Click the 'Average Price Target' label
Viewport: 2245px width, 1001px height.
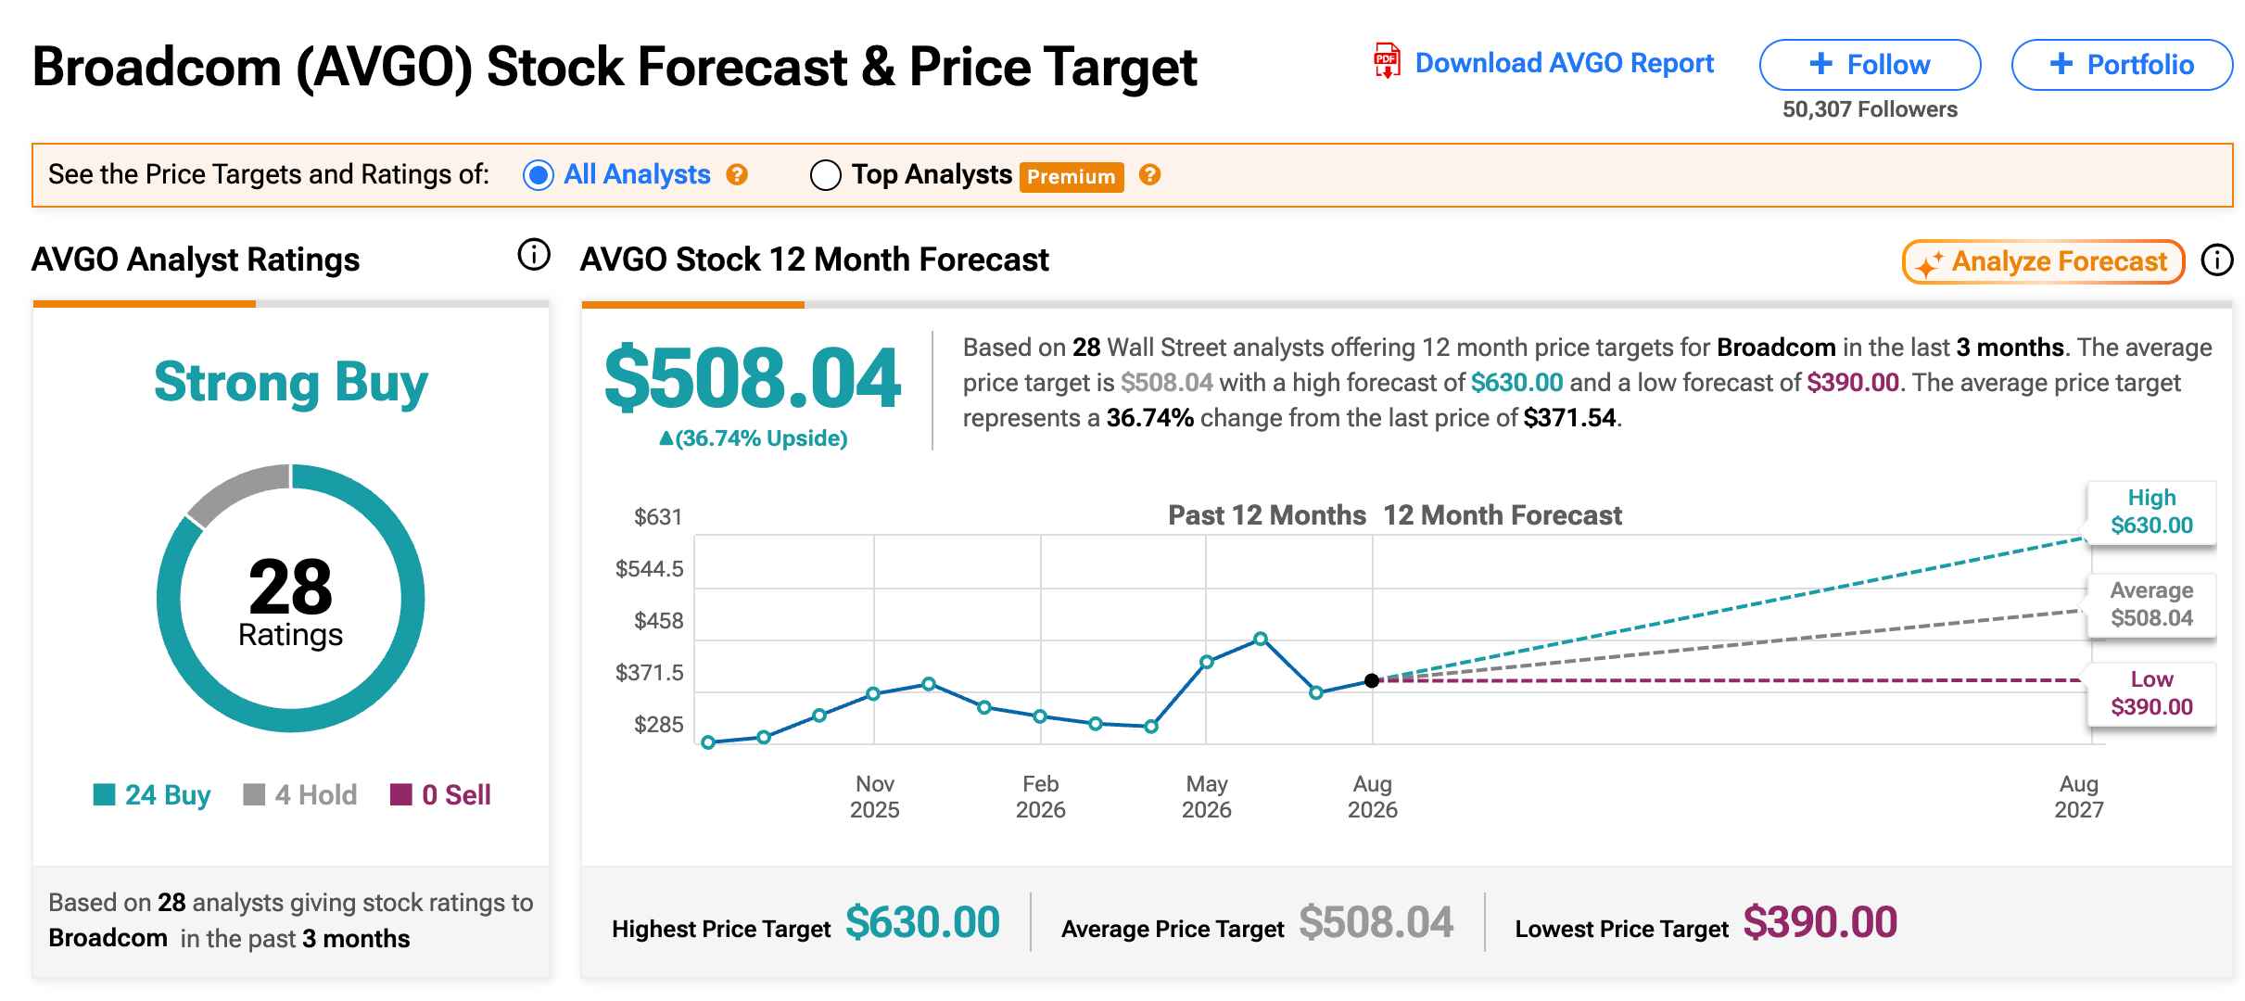1173,929
